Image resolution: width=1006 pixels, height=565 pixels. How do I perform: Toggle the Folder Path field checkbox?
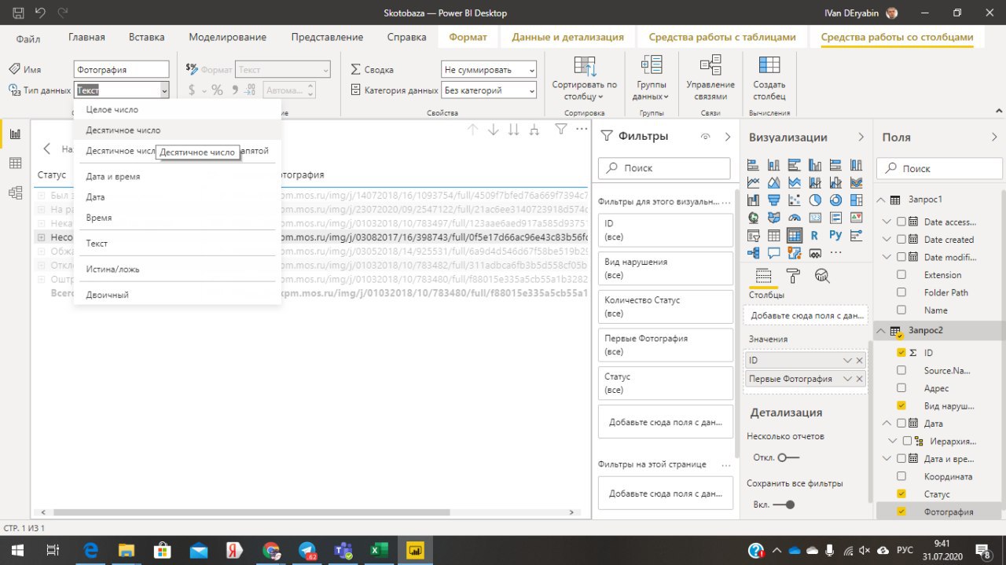[x=901, y=292]
